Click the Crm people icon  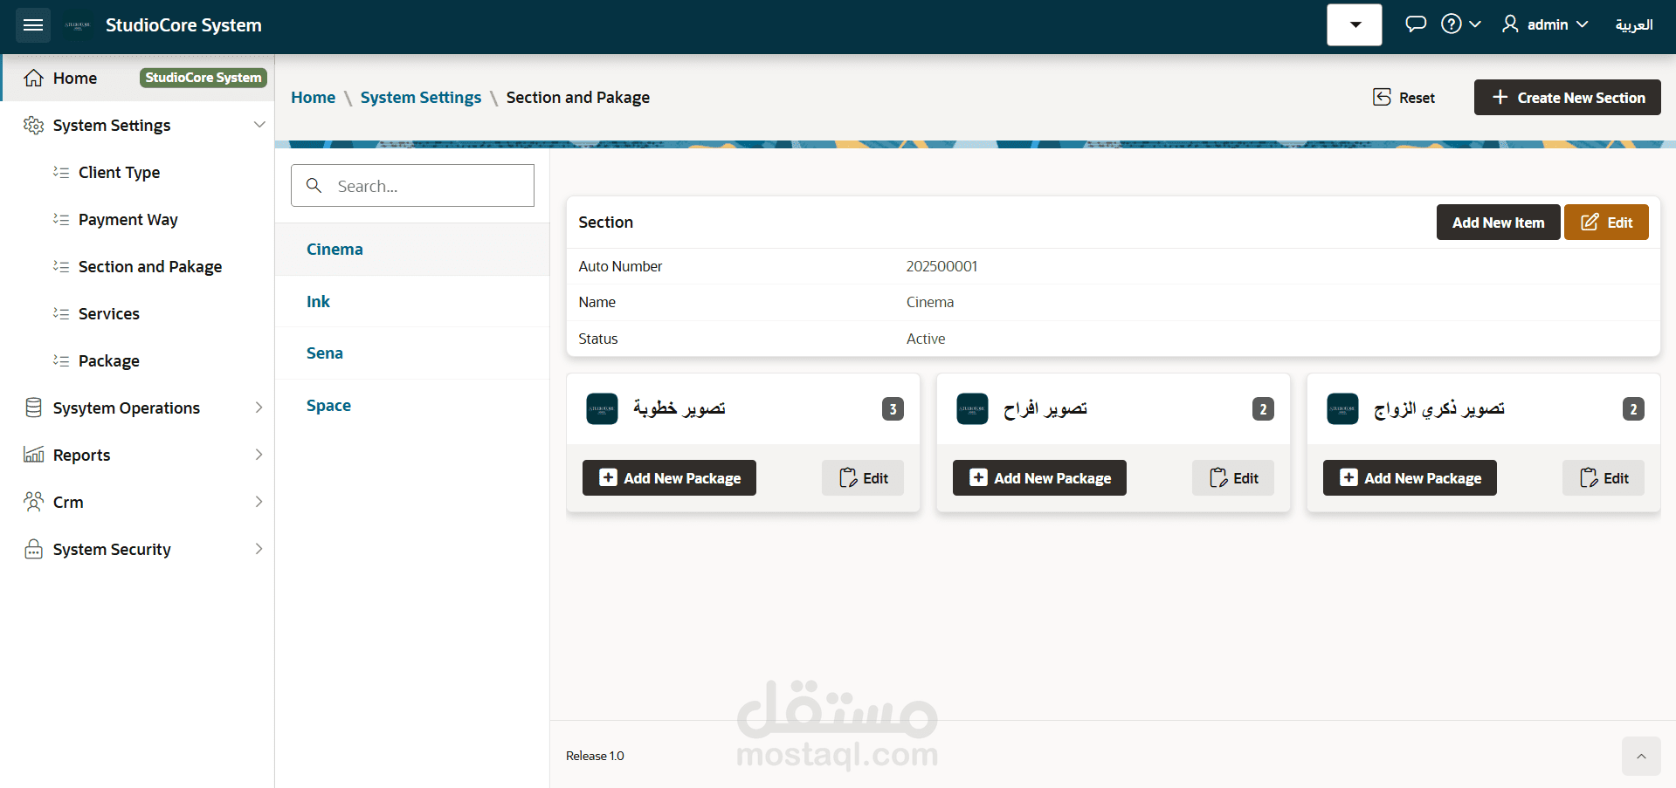(33, 502)
